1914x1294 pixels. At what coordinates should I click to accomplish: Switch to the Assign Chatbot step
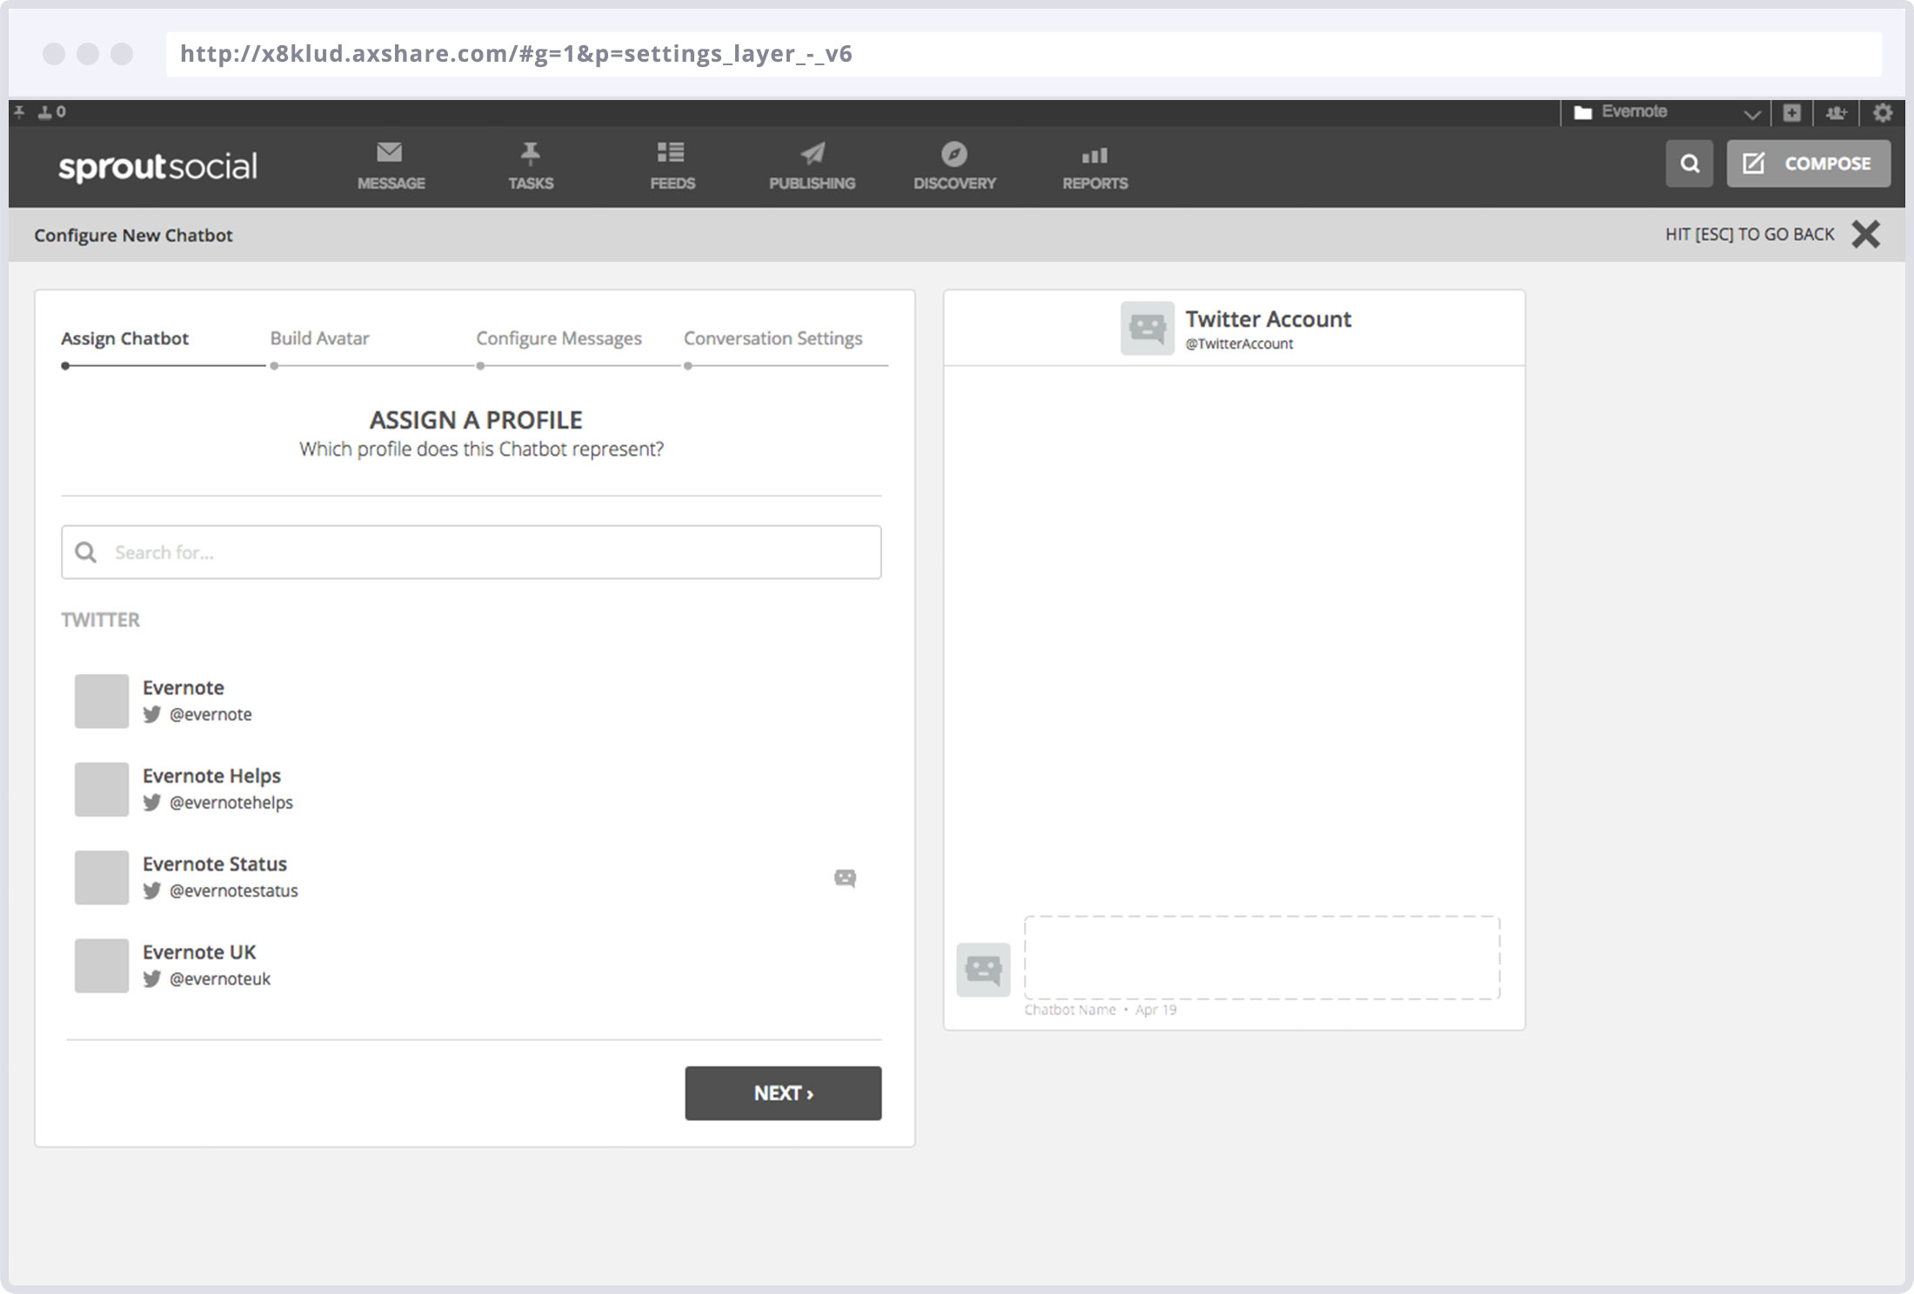[124, 338]
